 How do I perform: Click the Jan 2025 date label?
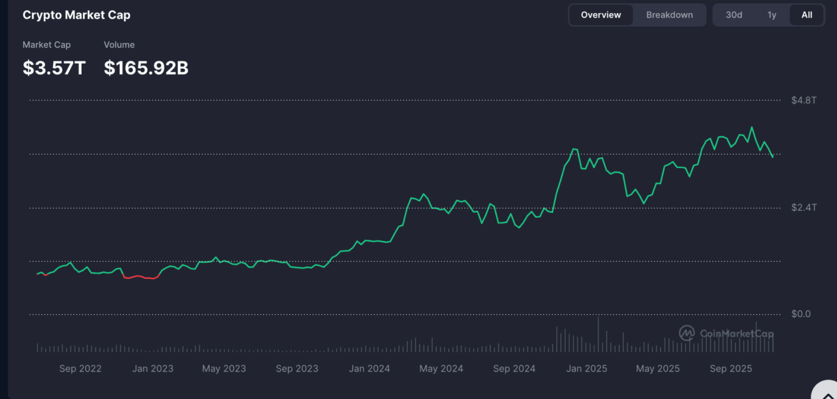pyautogui.click(x=587, y=369)
